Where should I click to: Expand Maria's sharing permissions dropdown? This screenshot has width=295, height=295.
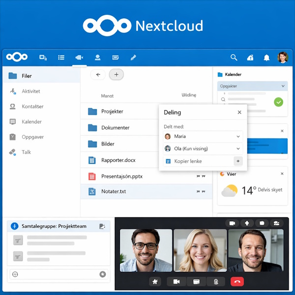(x=238, y=136)
